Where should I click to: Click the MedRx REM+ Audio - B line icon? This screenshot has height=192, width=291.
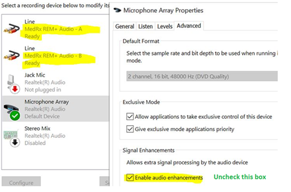[x=12, y=56]
